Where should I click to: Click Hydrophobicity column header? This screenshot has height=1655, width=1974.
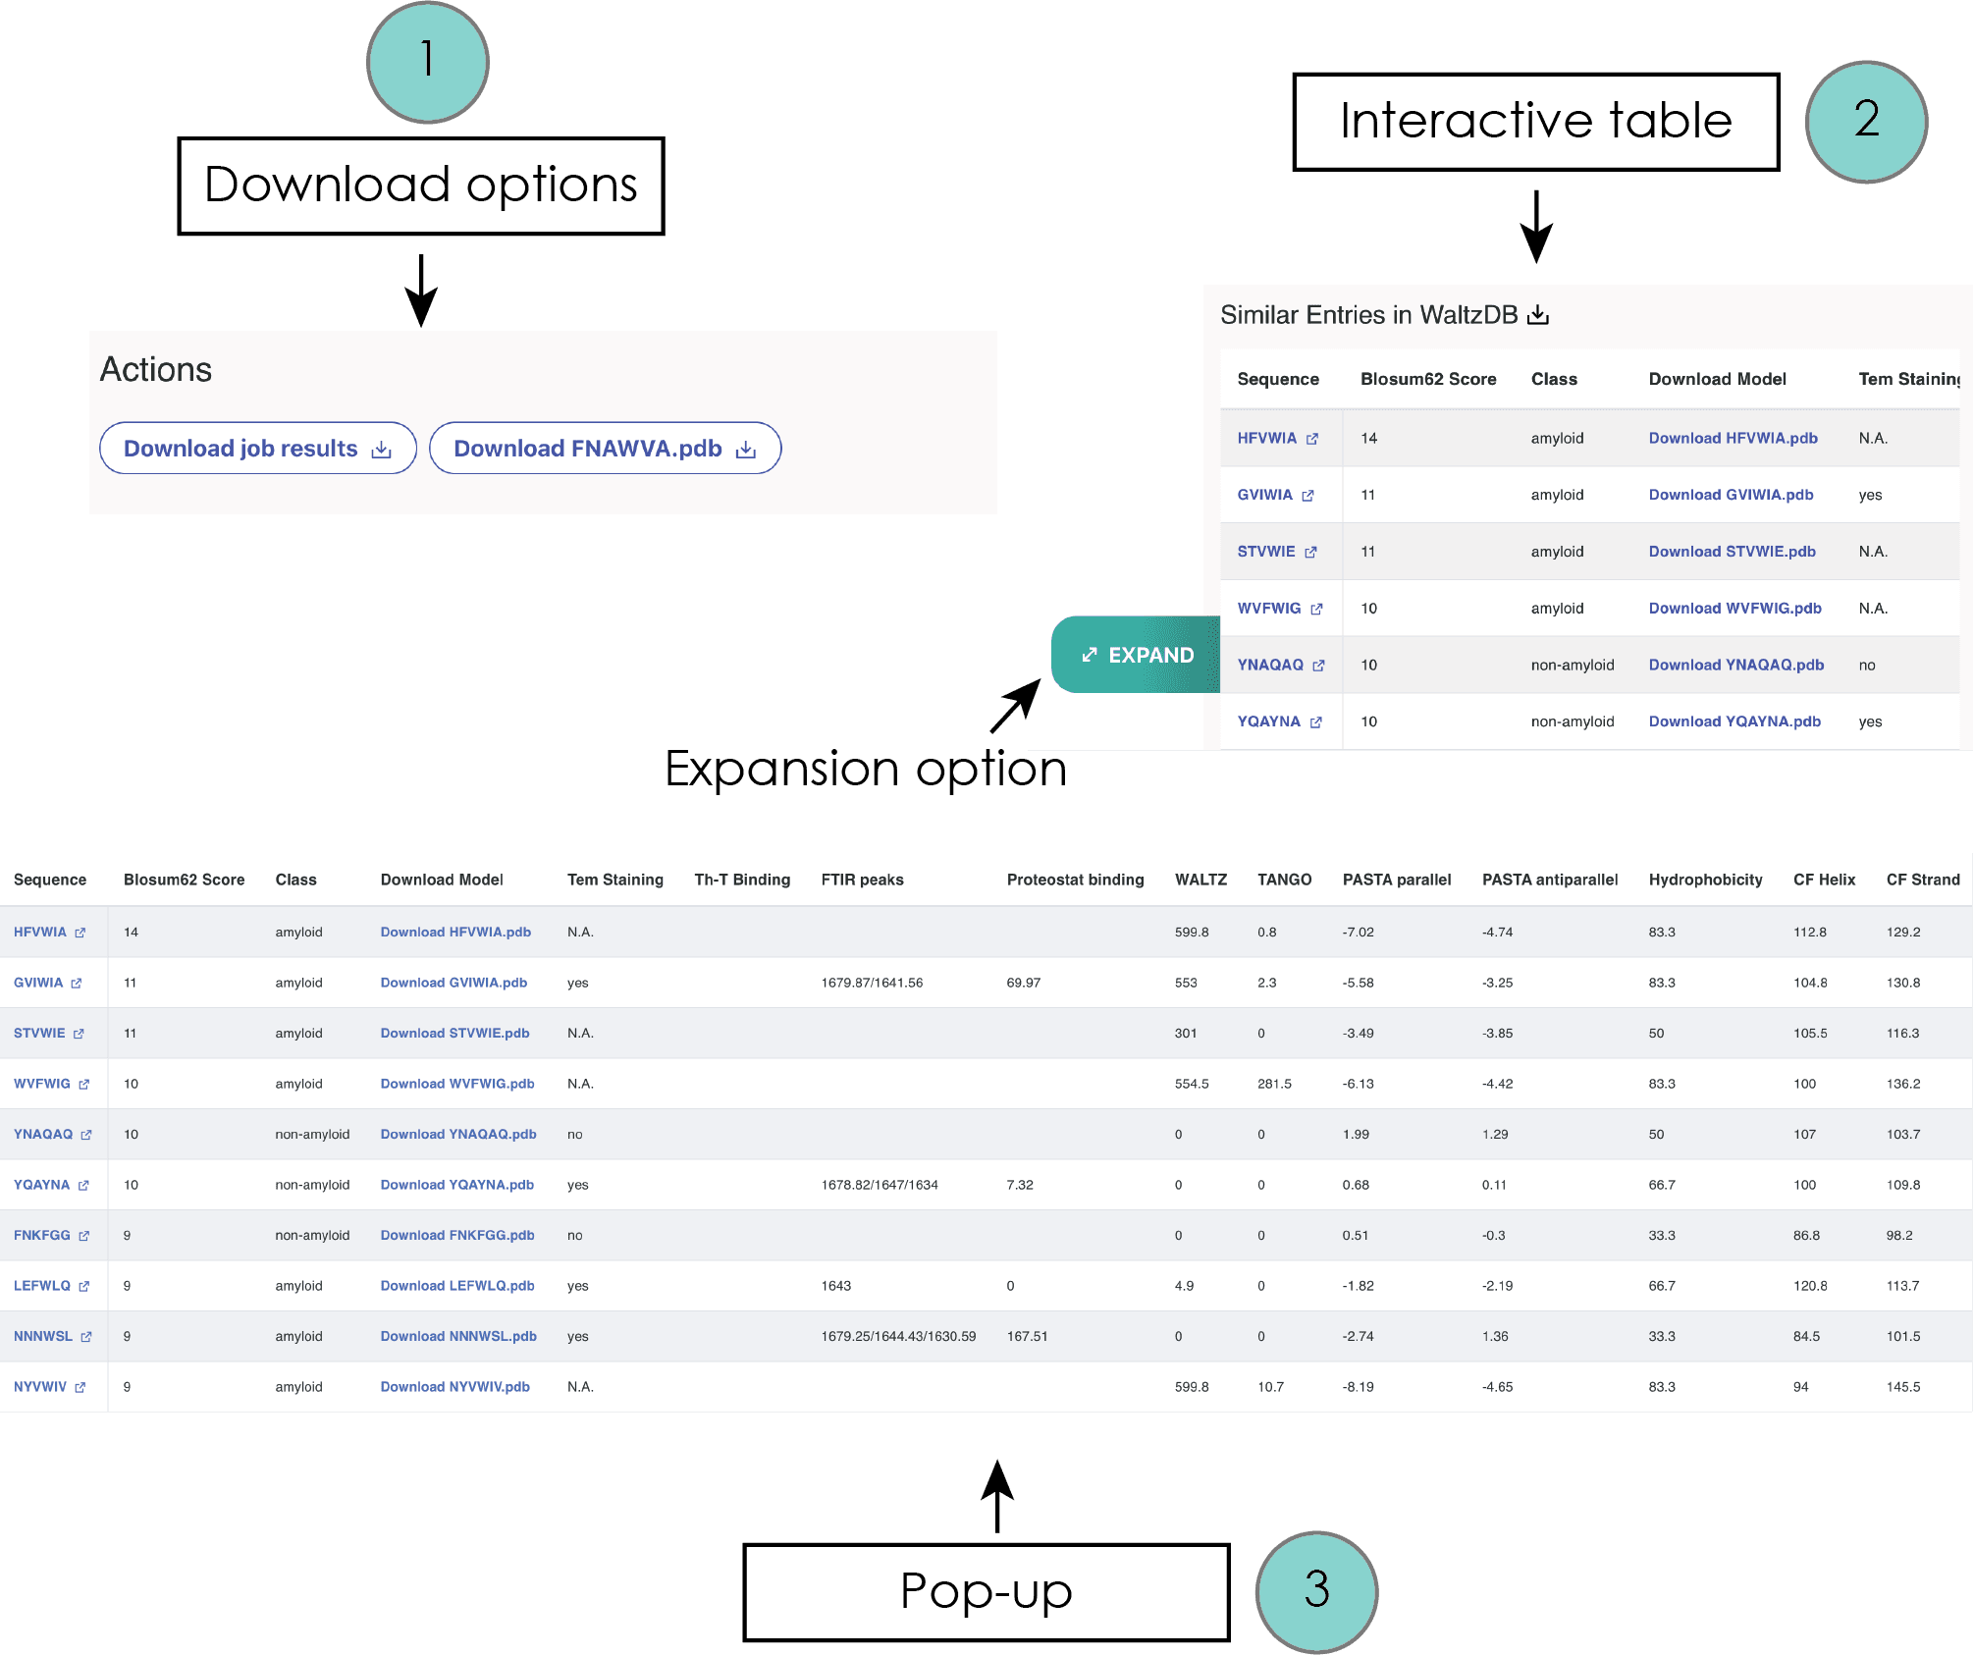(x=1705, y=880)
